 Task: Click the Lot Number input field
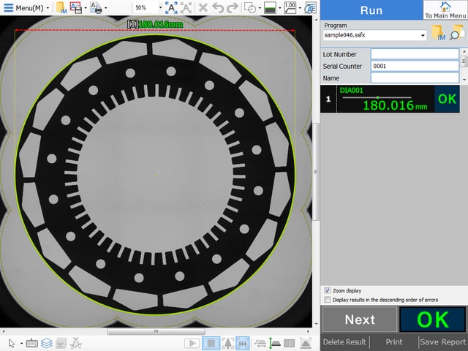pyautogui.click(x=415, y=54)
